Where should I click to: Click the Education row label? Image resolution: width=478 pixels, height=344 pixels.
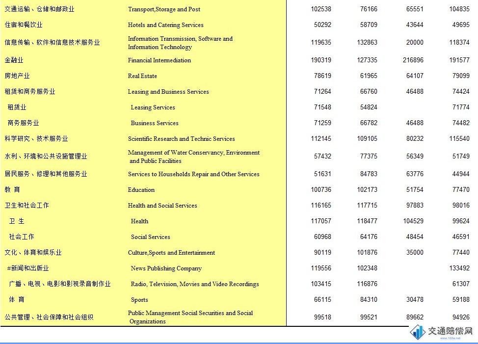[141, 189]
